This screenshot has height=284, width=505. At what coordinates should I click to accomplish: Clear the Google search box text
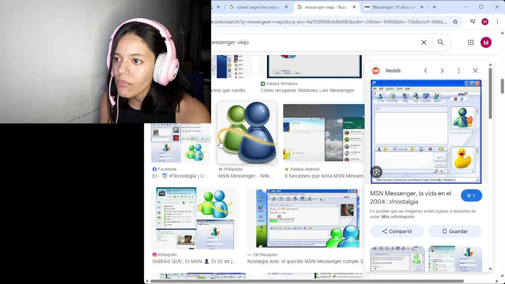[x=424, y=42]
